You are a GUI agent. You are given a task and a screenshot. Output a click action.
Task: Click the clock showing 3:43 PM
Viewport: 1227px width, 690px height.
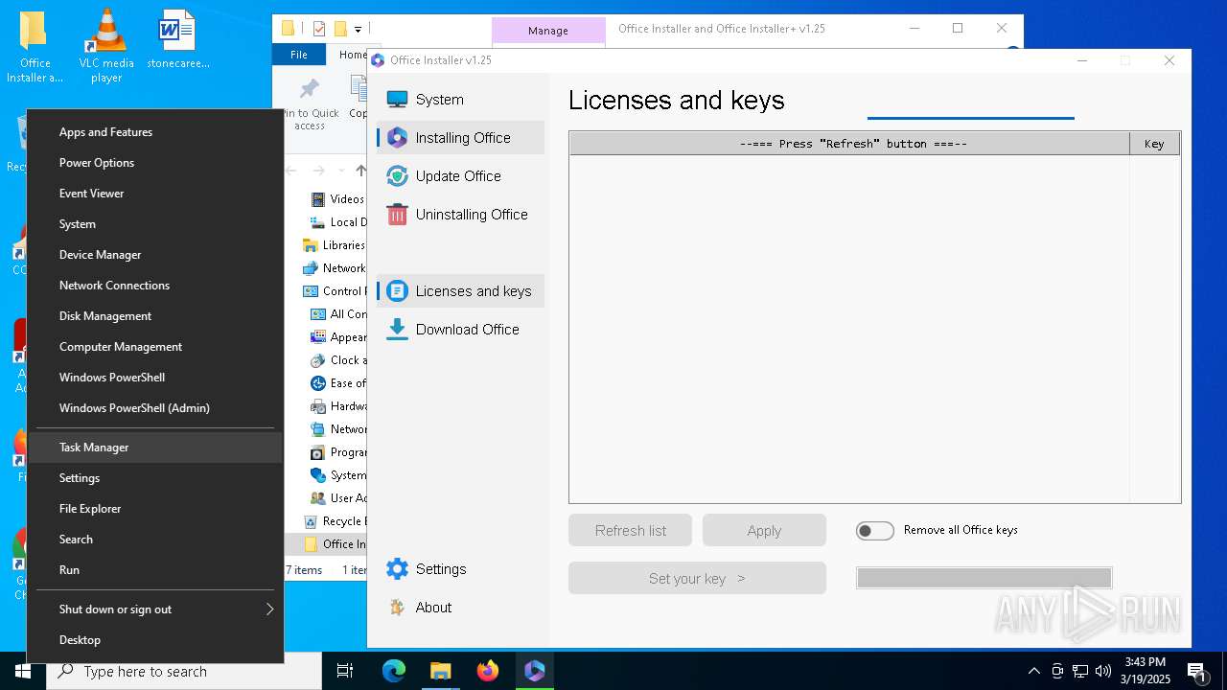pos(1145,662)
